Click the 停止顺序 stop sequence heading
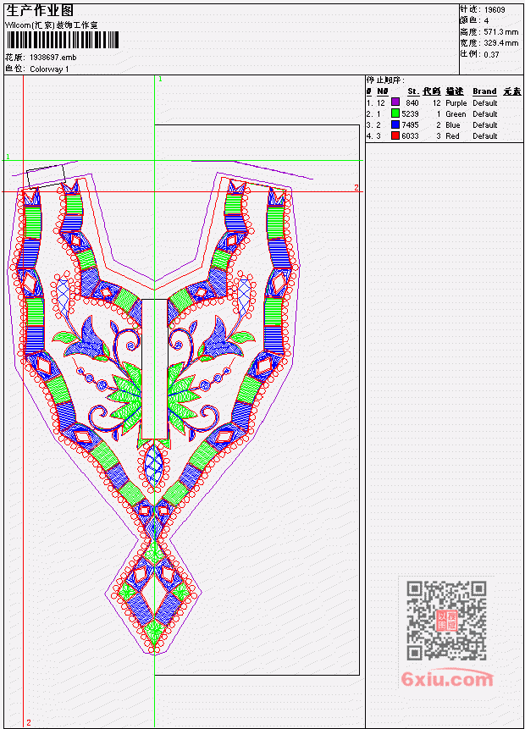 click(385, 80)
